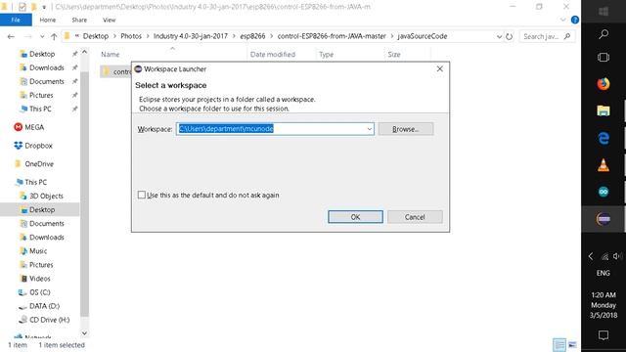Switch to large icons view layout

572,345
